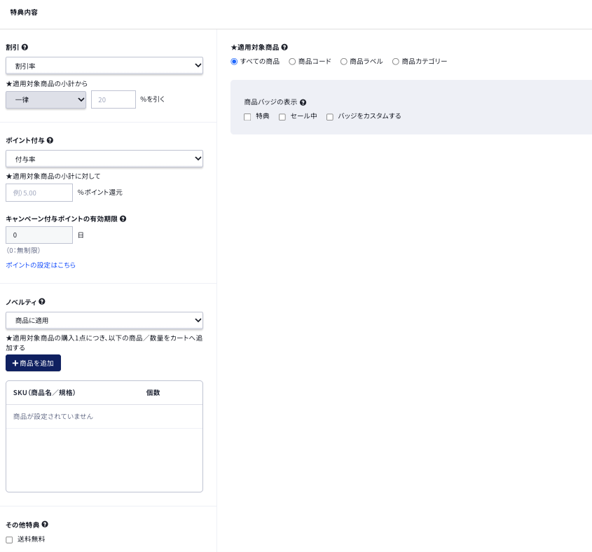
Task: Click SKU（商品名／規格） column header
Action: (x=44, y=393)
